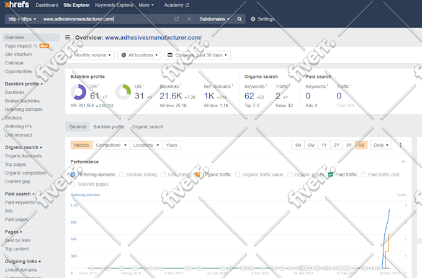Screen dimensions: 422x278
Task: Click info icon next to Backlinks
Action: pos(181,85)
